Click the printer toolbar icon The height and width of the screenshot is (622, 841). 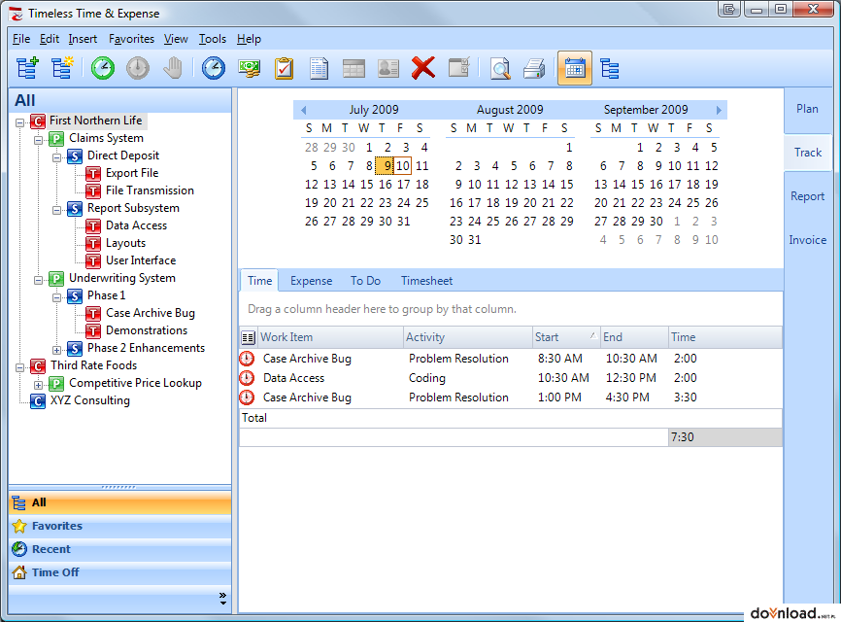[535, 68]
